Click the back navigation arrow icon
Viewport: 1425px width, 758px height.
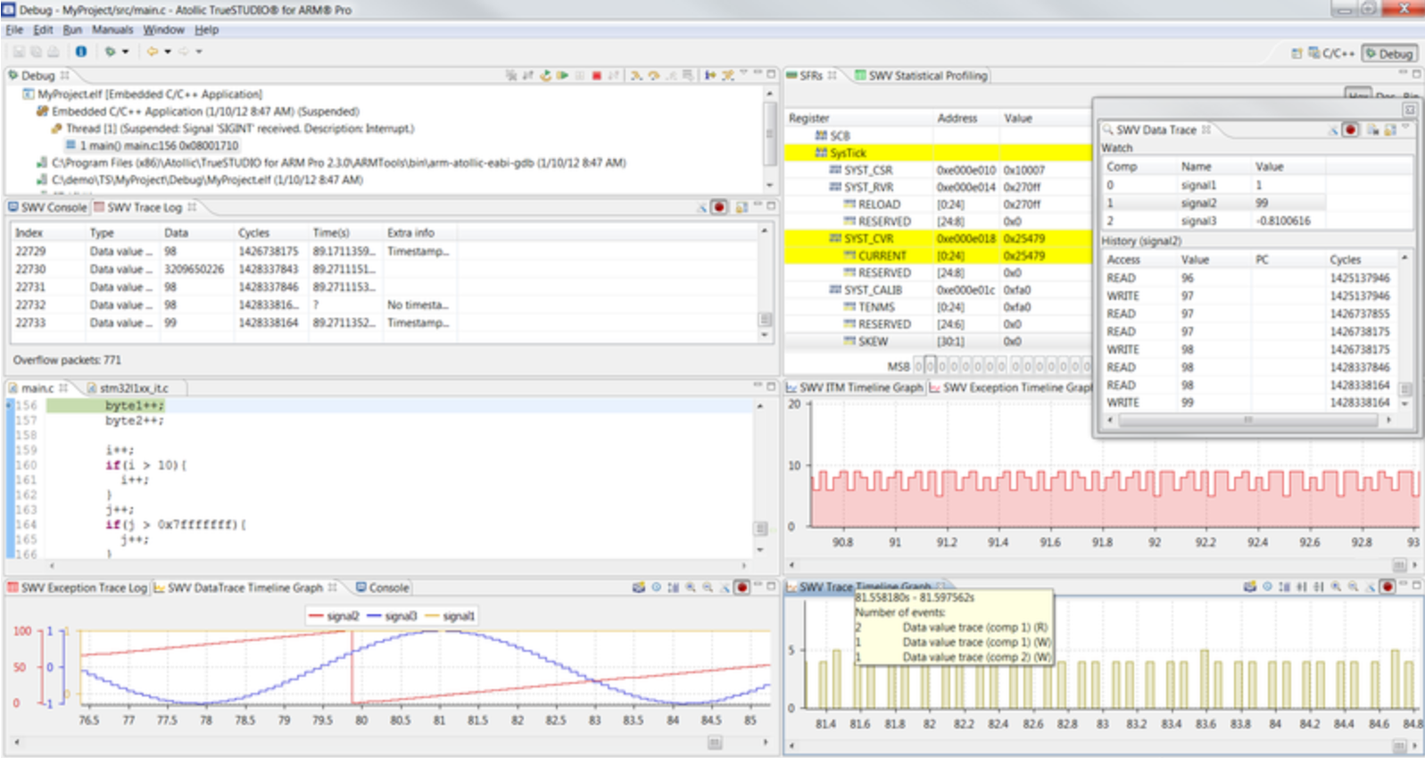coord(153,52)
